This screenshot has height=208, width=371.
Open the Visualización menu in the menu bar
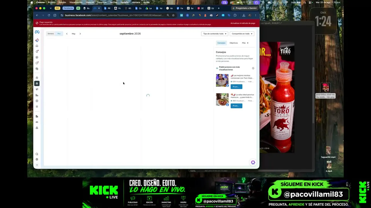pyautogui.click(x=76, y=2)
